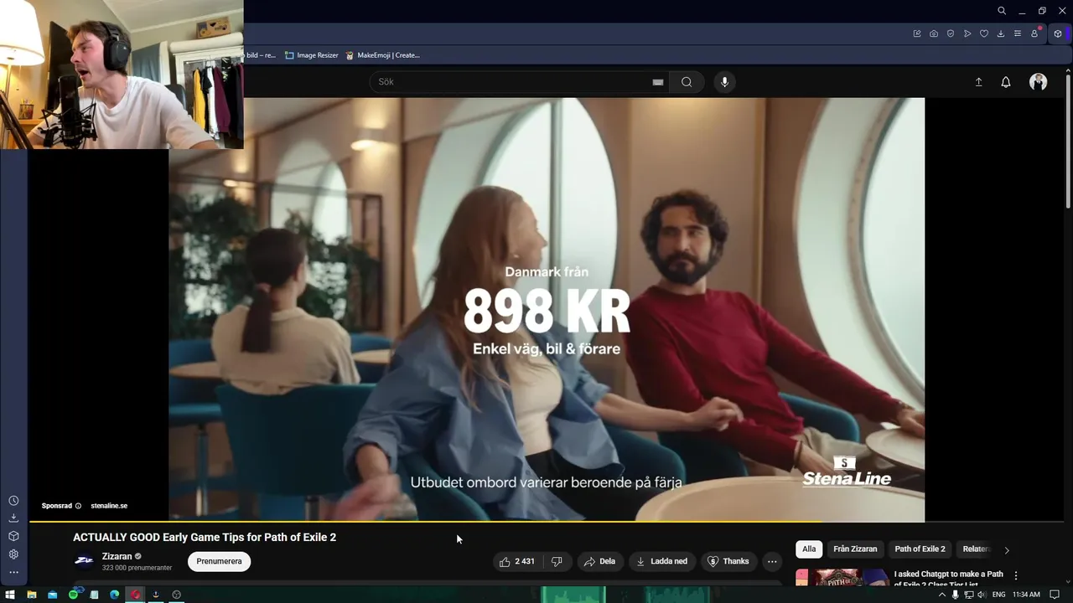Open YouTube notifications bell
Screen dimensions: 1073x603
[1006, 82]
